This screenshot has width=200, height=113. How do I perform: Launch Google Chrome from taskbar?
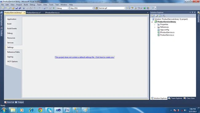[40, 110]
